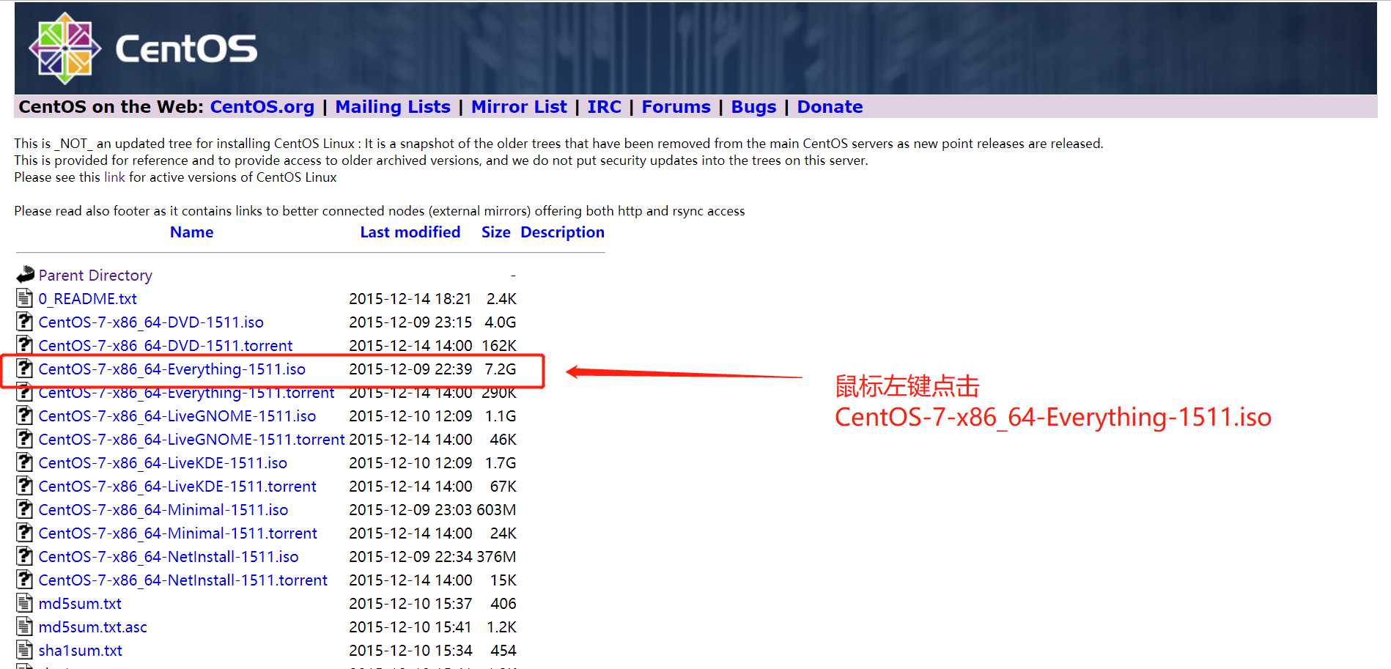The width and height of the screenshot is (1391, 669).
Task: Click the 7.2G size of Everything iso
Action: tap(501, 369)
